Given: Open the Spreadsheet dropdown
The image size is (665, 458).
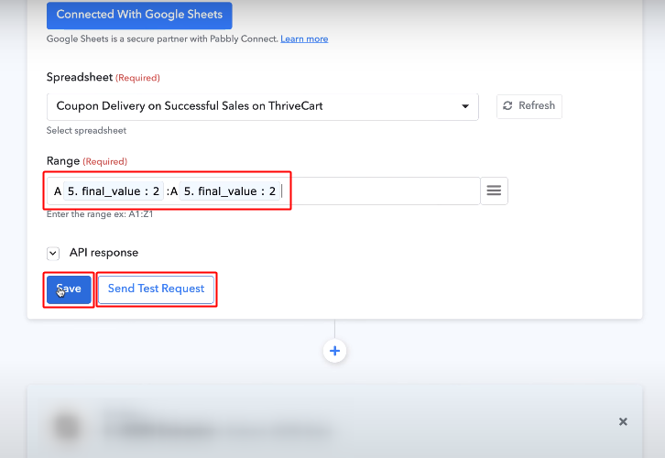Looking at the screenshot, I should pyautogui.click(x=263, y=106).
